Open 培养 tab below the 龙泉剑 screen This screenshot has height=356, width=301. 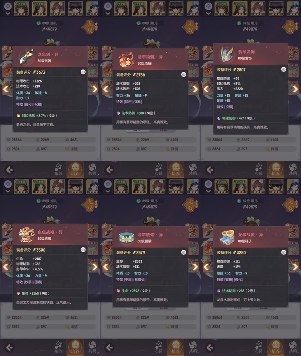coord(75,169)
